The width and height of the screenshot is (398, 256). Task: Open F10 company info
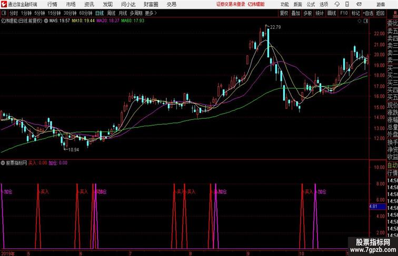[344, 13]
